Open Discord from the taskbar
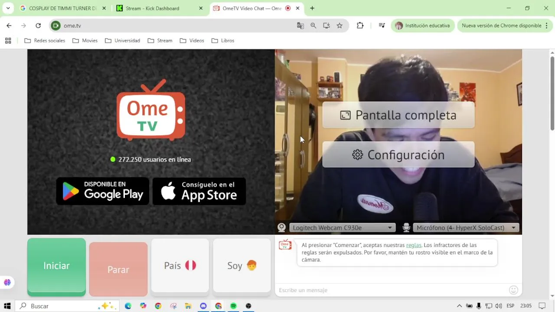Screen dimensions: 555x312 click(203, 306)
